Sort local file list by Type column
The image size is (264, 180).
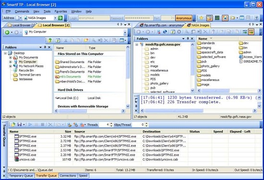click(x=106, y=48)
